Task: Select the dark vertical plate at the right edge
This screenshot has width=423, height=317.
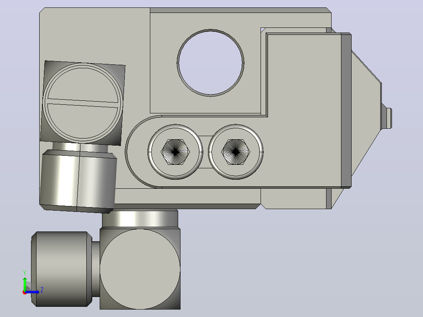Action: tap(346, 110)
